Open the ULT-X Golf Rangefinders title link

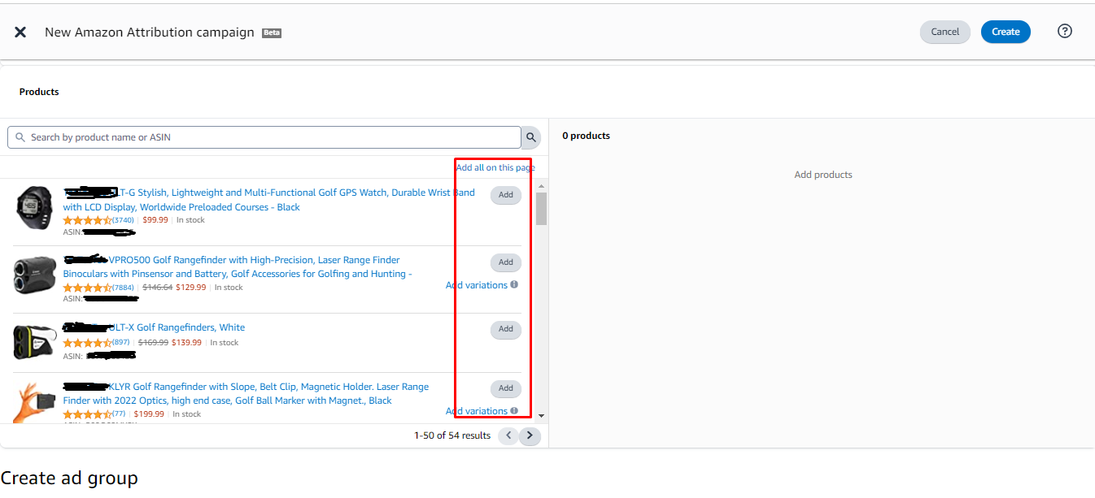pyautogui.click(x=154, y=327)
